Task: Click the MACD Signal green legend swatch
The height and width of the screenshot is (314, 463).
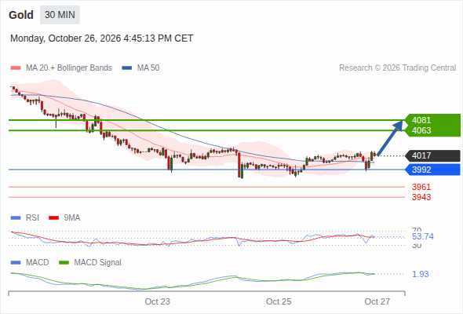Action: tap(64, 263)
